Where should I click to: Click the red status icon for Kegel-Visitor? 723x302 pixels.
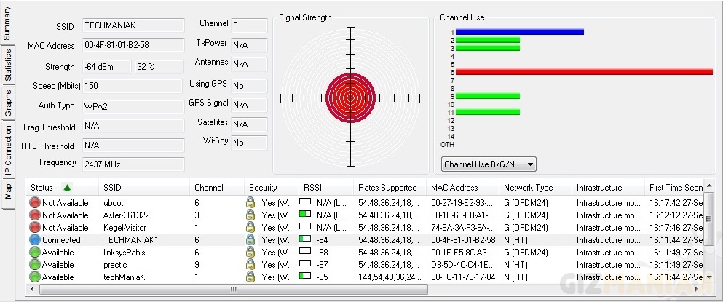(x=34, y=228)
